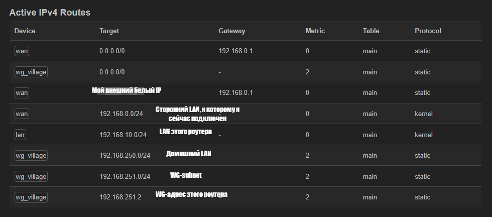The image size is (492, 217).
Task: Click target 192.168.10.0/24 cell
Action: tap(123, 135)
